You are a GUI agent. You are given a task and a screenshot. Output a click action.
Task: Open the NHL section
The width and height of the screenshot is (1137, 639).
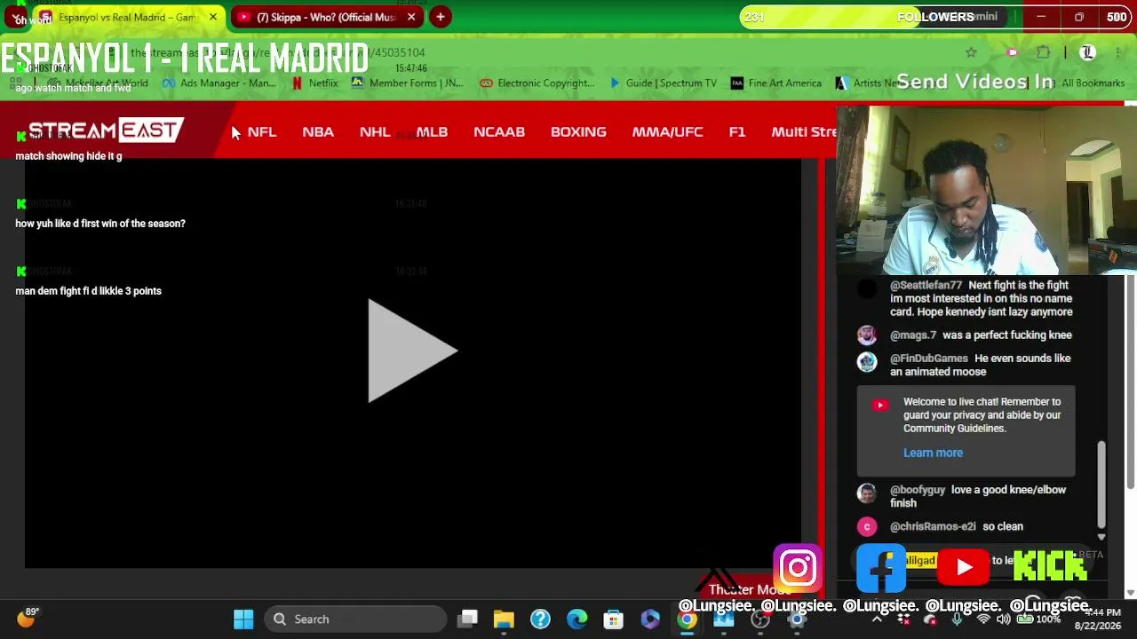[375, 131]
